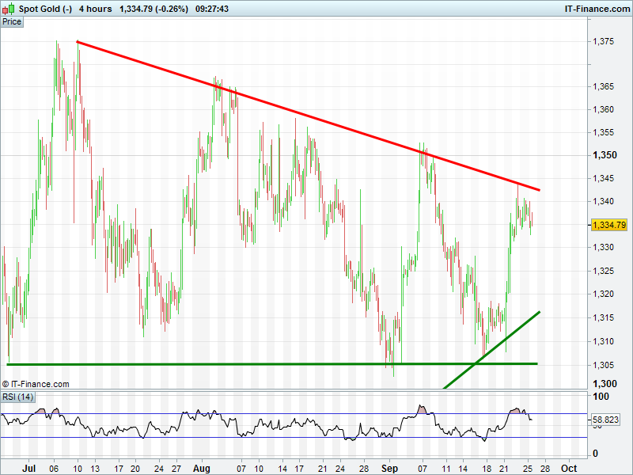Click the RSI value box 58.823

click(605, 420)
